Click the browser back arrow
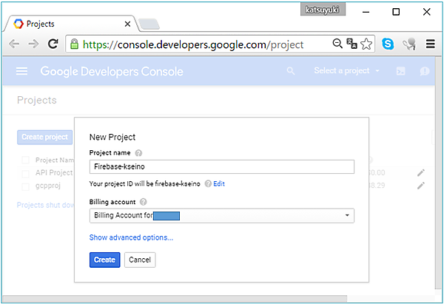The height and width of the screenshot is (304, 444). tap(14, 44)
